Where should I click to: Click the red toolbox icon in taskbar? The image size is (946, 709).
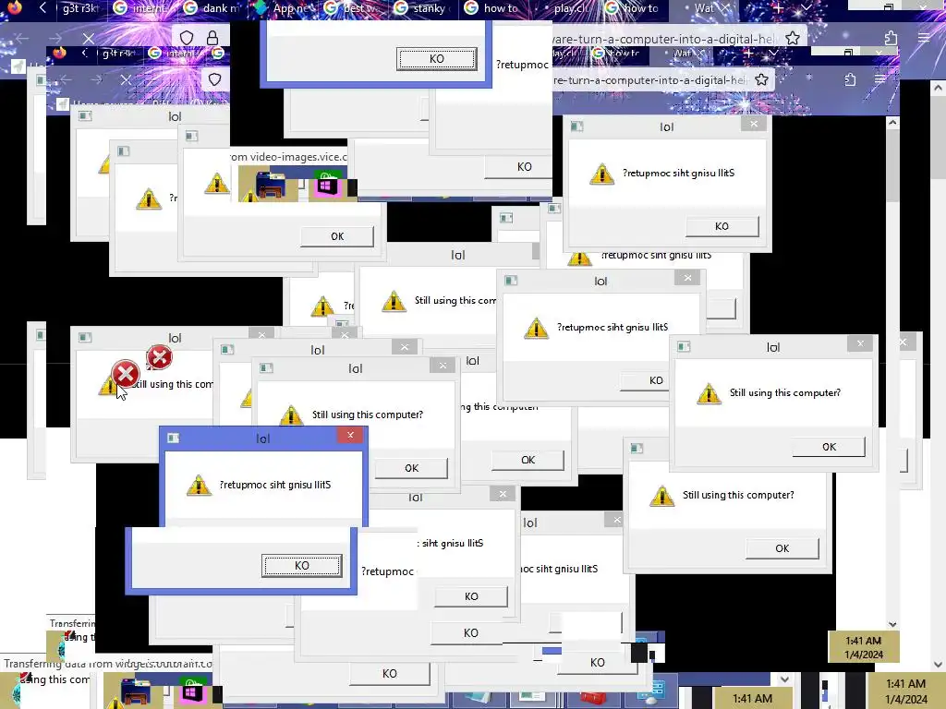tap(592, 697)
